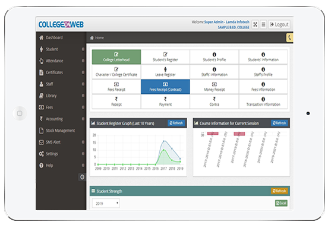
Task: Click the Fees money icon in sidebar
Action: coord(41,107)
